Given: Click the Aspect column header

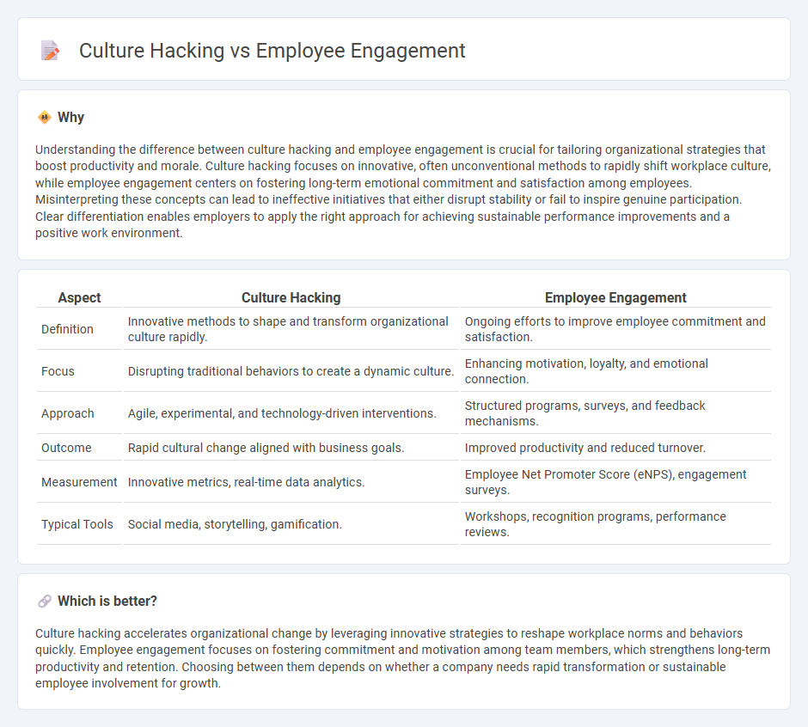Looking at the screenshot, I should (79, 298).
